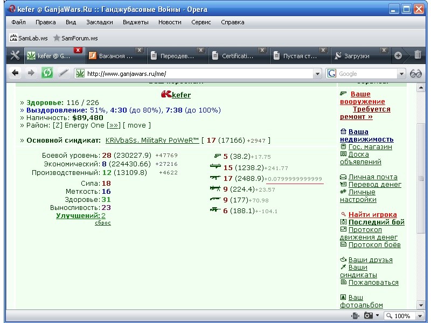Screen dimensions: 431x323
Task: Click the magnifier icon beside Найти игрока
Action: coord(343,214)
